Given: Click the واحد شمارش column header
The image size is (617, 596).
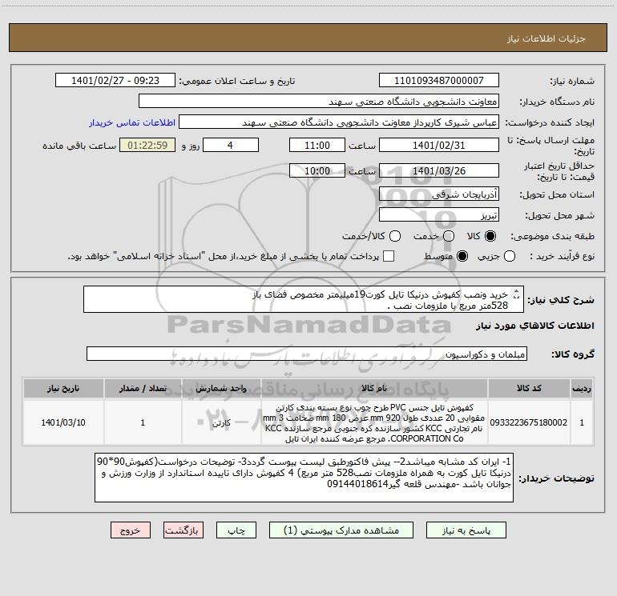Looking at the screenshot, I should 221,388.
